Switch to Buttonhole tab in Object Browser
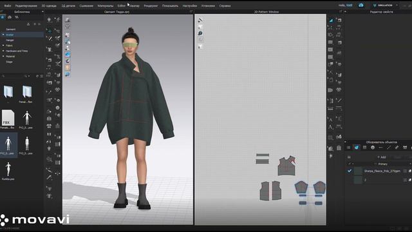Viewport: 412px width, 232px height. click(x=380, y=148)
